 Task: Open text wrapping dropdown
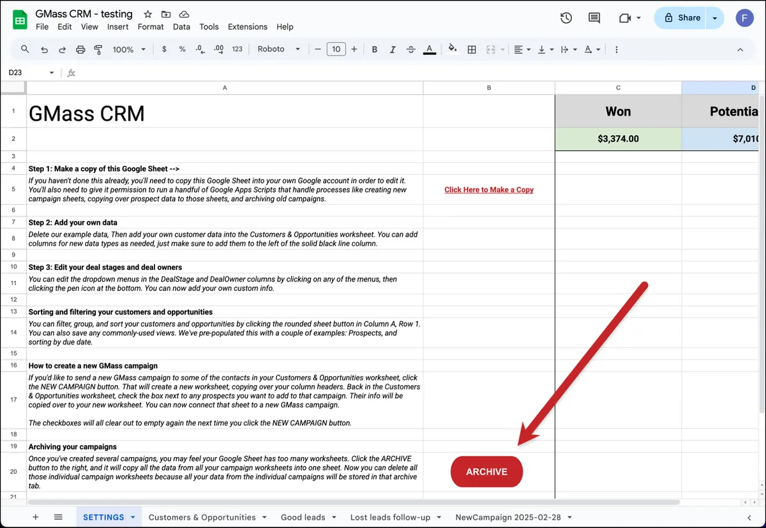pos(569,49)
